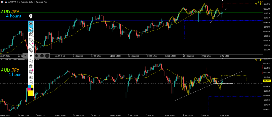Open the multi-color palette swatch
This screenshot has height=117, width=272.
click(x=31, y=87)
